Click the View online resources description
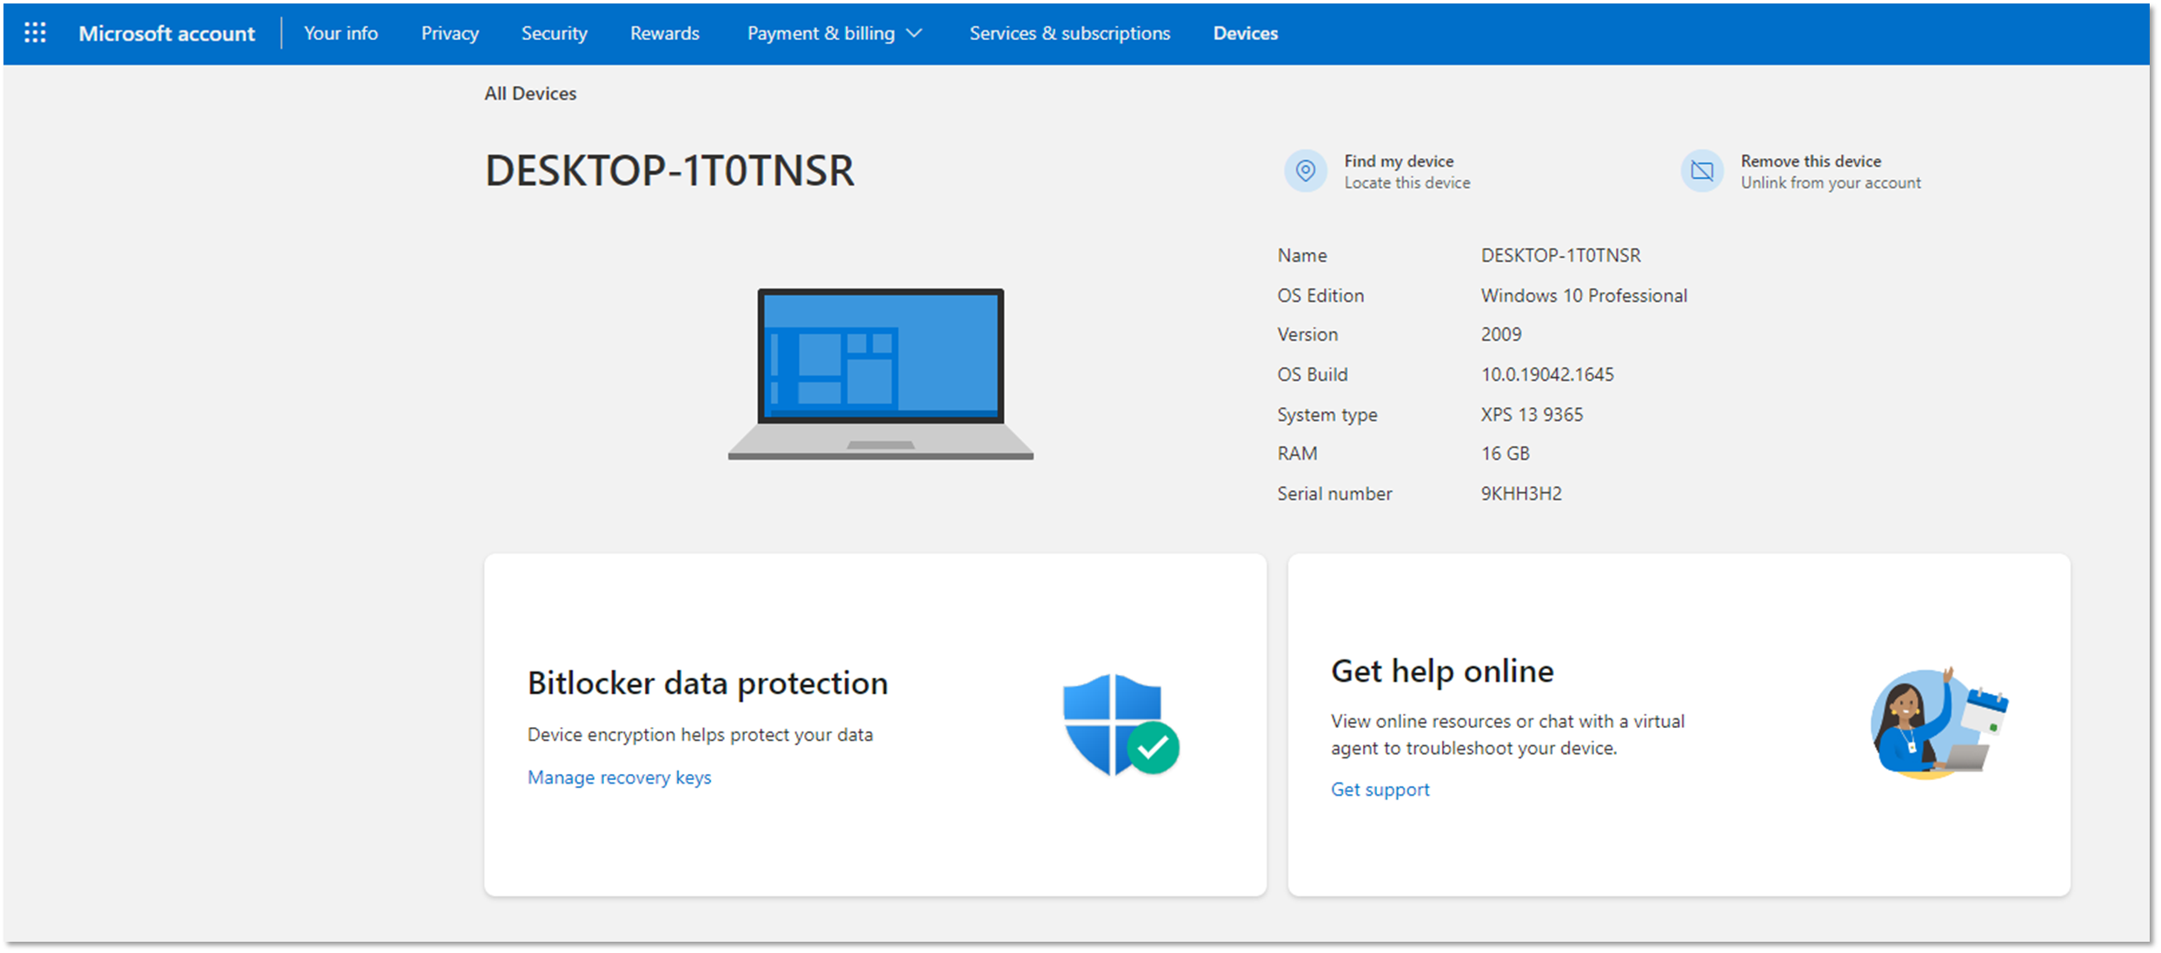This screenshot has height=953, width=2161. click(1507, 734)
